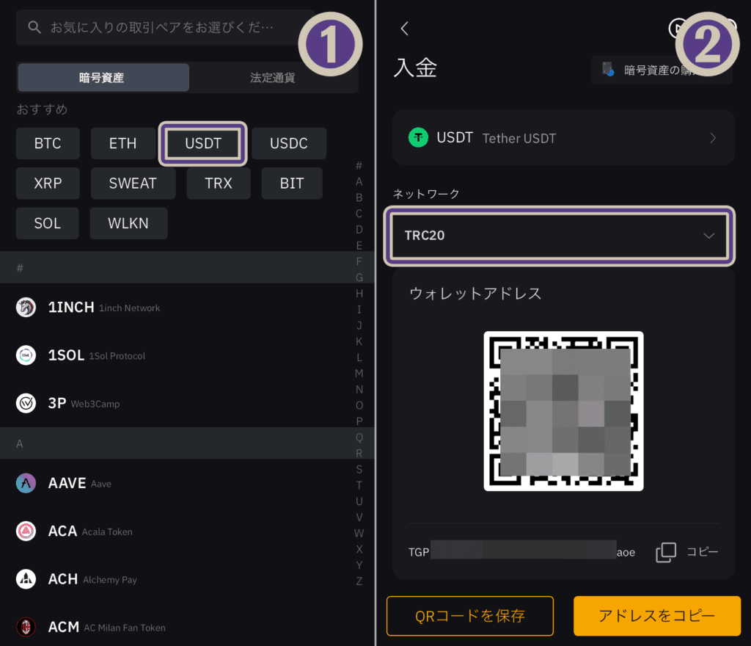Select the 1INCH 1inch Network row text
This screenshot has width=751, height=646.
coord(104,307)
